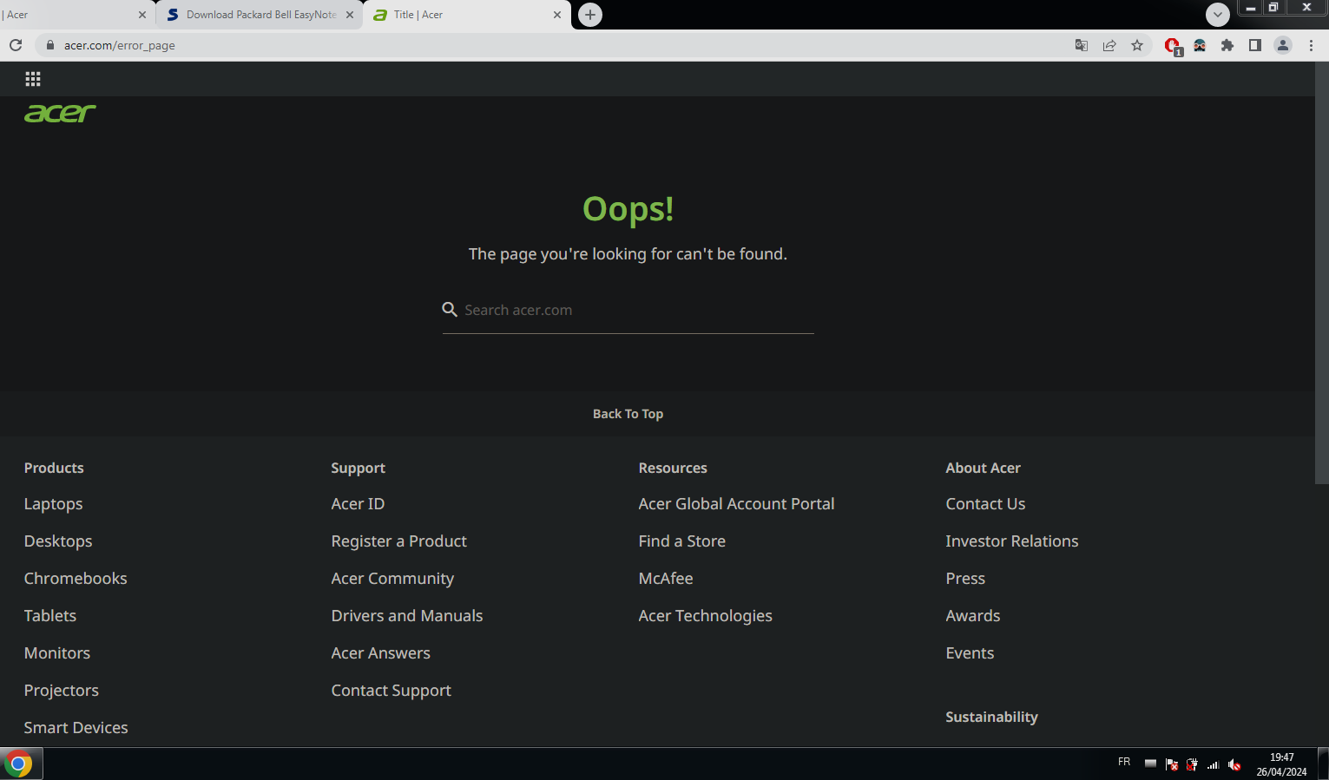Click the Back To Top link
This screenshot has height=780, width=1329.
click(628, 414)
